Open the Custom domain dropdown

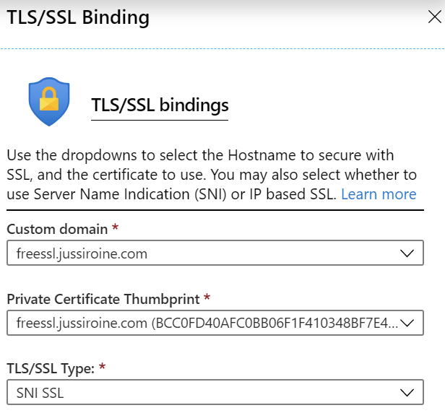(215, 253)
